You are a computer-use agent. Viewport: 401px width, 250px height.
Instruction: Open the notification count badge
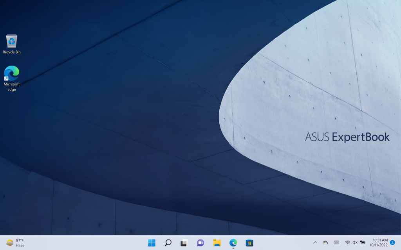392,243
